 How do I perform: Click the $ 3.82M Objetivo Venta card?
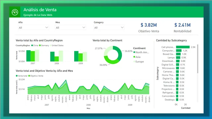pyautogui.click(x=149, y=28)
